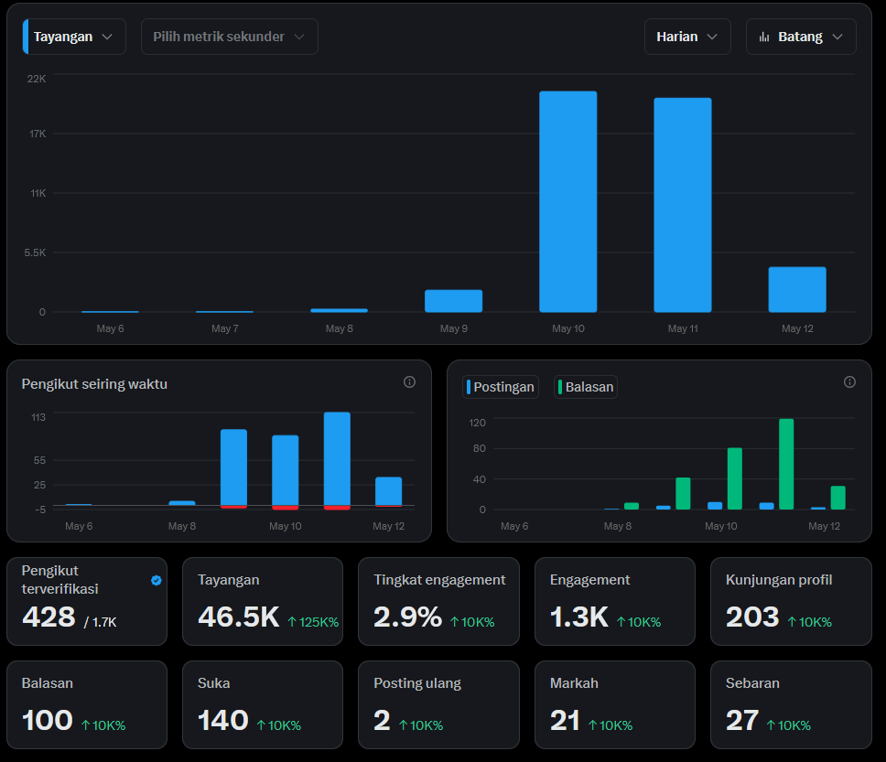Viewport: 886px width, 762px height.
Task: Open the Balasan 100 metric card
Action: coord(87,705)
